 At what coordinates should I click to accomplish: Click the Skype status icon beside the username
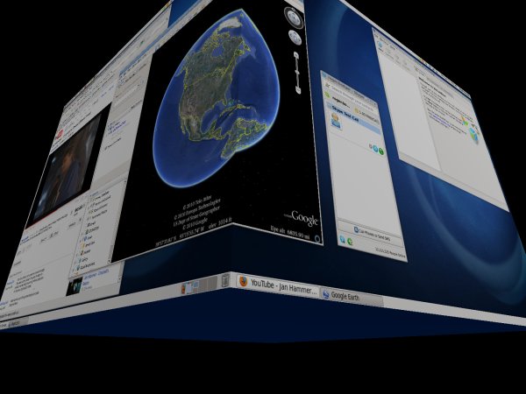tap(327, 95)
